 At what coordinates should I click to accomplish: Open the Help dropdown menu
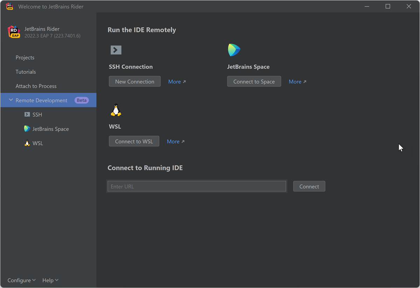point(50,280)
